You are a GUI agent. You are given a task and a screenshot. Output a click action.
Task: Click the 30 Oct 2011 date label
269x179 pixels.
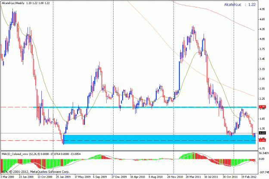pyautogui.click(x=230, y=177)
